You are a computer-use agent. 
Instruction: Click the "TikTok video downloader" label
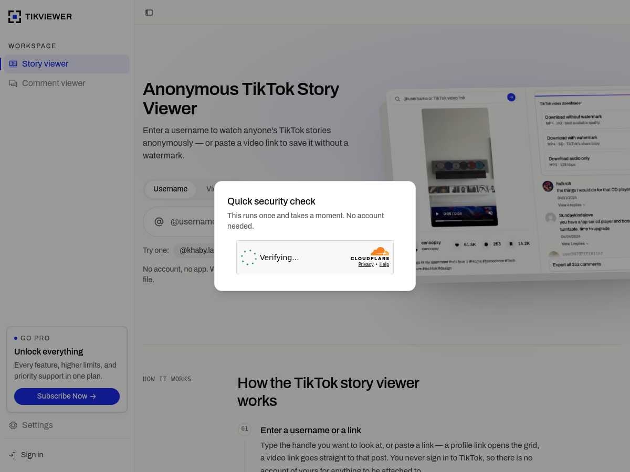coord(561,103)
